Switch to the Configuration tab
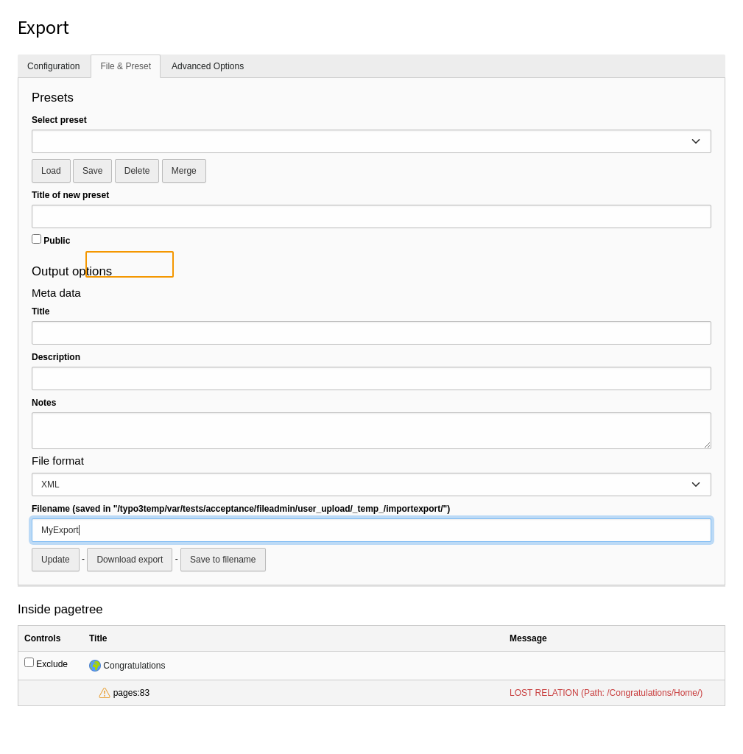Viewport: 743px width, 754px height. (x=54, y=66)
